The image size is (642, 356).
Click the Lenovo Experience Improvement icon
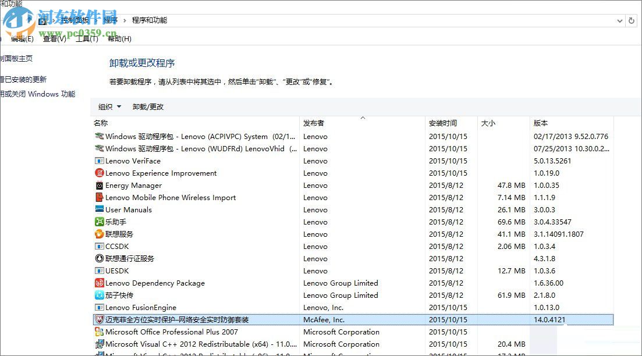click(100, 173)
